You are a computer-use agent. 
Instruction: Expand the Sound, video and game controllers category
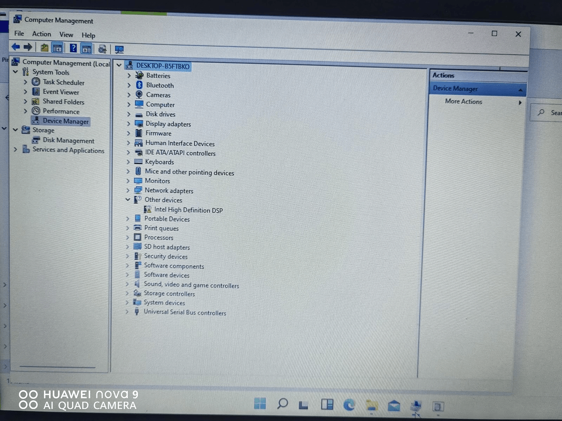click(127, 285)
